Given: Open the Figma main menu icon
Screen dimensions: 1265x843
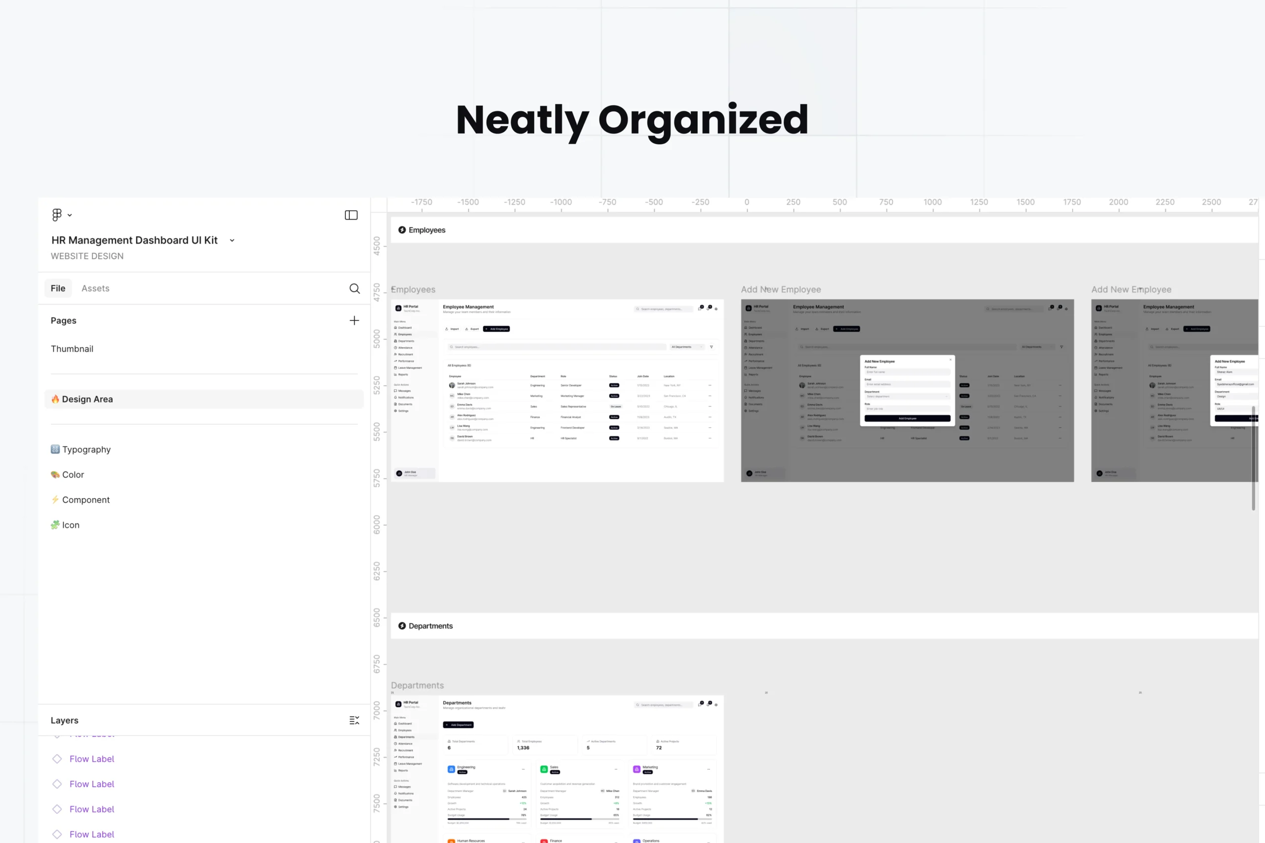Looking at the screenshot, I should point(56,215).
